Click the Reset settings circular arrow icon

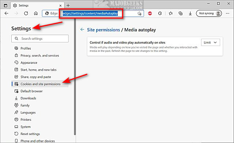point(16,134)
